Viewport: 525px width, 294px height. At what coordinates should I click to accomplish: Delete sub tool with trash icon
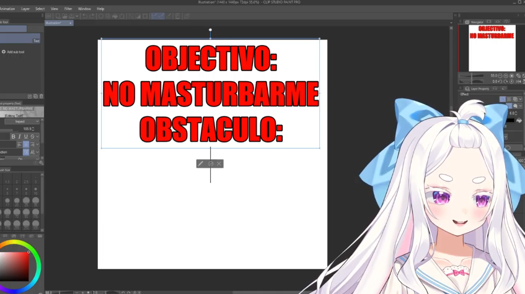click(41, 97)
